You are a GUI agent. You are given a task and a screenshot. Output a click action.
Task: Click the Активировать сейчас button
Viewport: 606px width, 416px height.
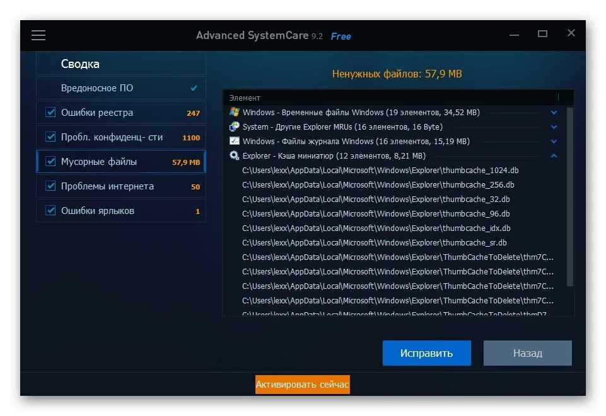[x=302, y=385]
